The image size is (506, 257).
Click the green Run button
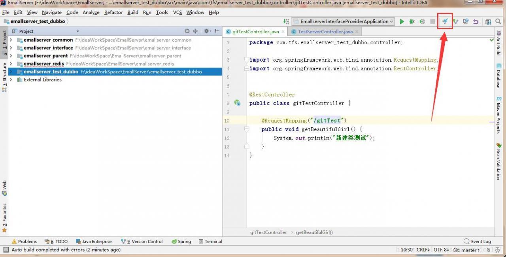[x=402, y=22]
